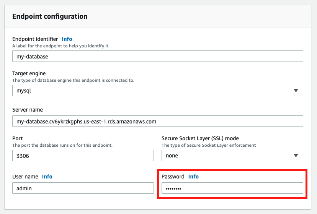317x214 pixels.
Task: Click the Server name label
Action: 28,110
